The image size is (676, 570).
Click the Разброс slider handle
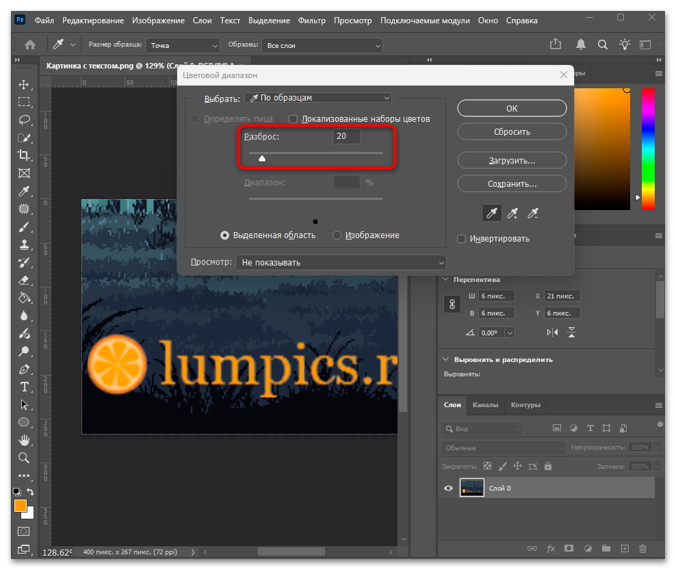[261, 158]
